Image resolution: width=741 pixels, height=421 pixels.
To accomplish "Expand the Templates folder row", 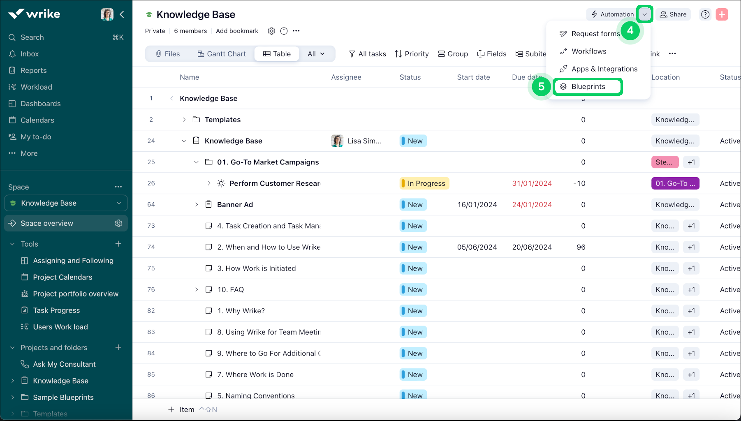I will 184,120.
